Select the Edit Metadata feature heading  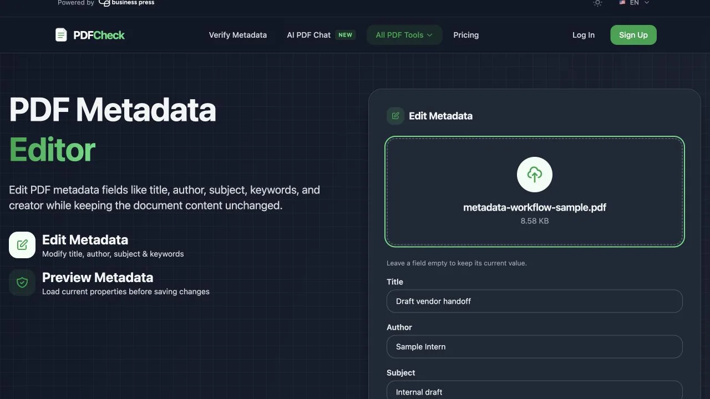[85, 240]
